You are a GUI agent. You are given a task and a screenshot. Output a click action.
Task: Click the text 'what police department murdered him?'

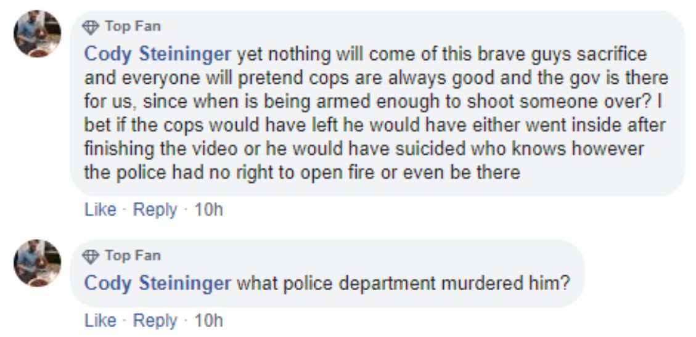tap(403, 283)
